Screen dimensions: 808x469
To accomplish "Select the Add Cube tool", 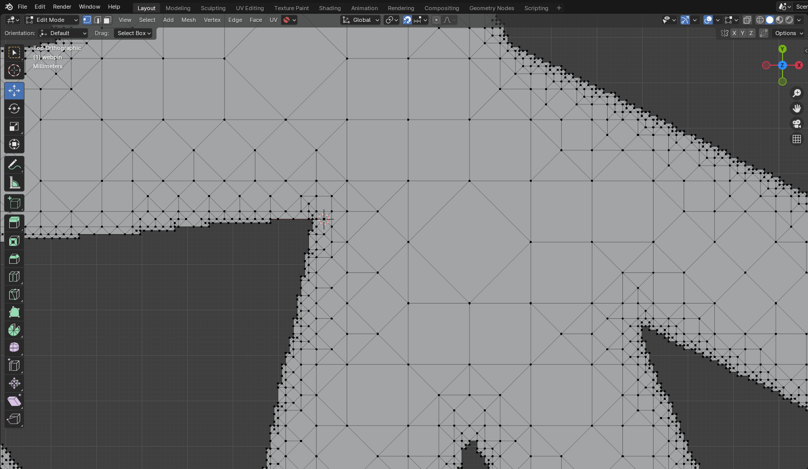I will pos(14,203).
